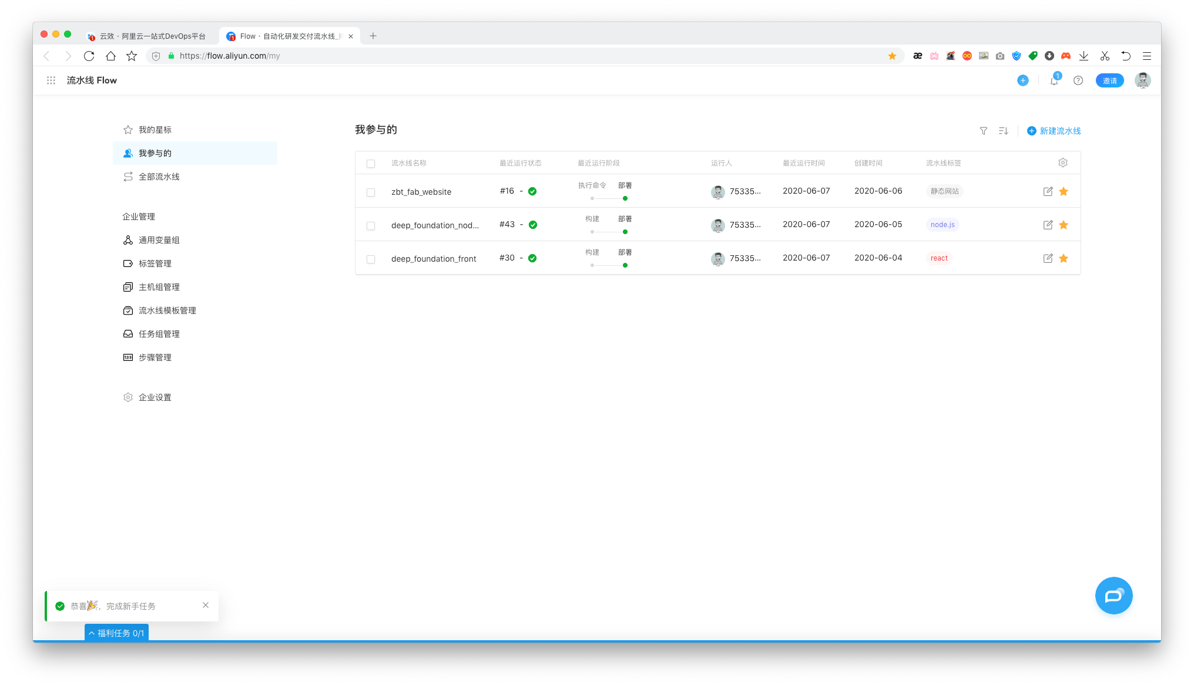The width and height of the screenshot is (1194, 686).
Task: Click the blue chat support bubble
Action: click(x=1113, y=596)
